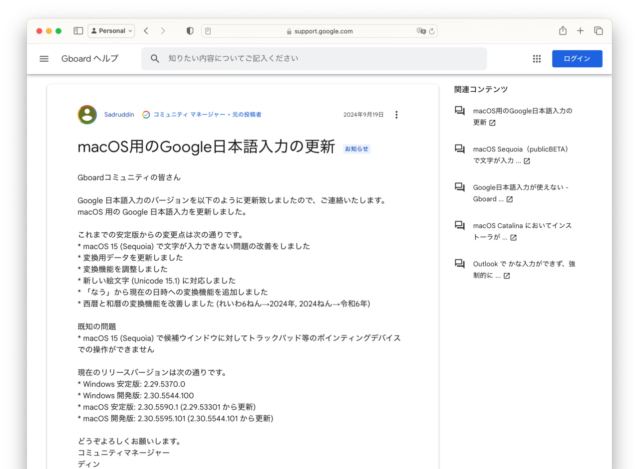Click Sadruddin's profile avatar
This screenshot has height=469, width=639.
(87, 115)
